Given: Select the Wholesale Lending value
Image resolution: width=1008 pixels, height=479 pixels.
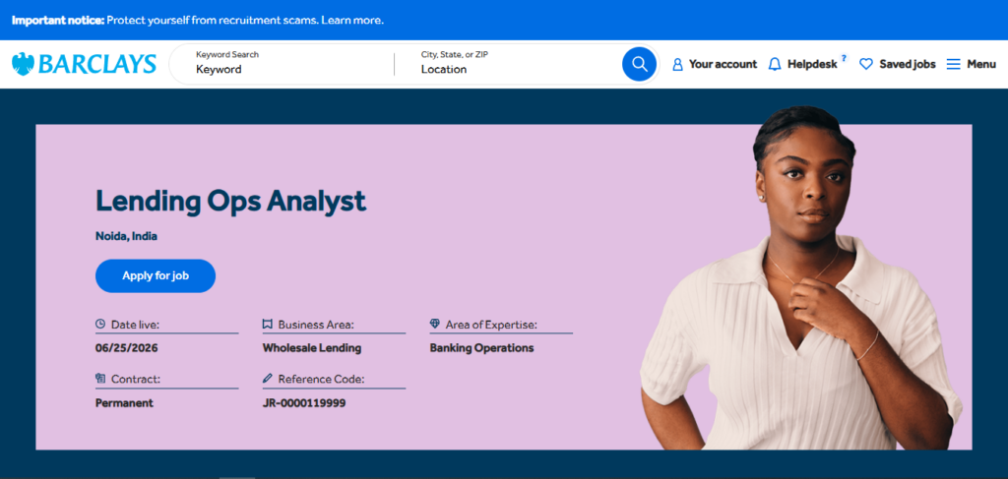Looking at the screenshot, I should point(312,348).
